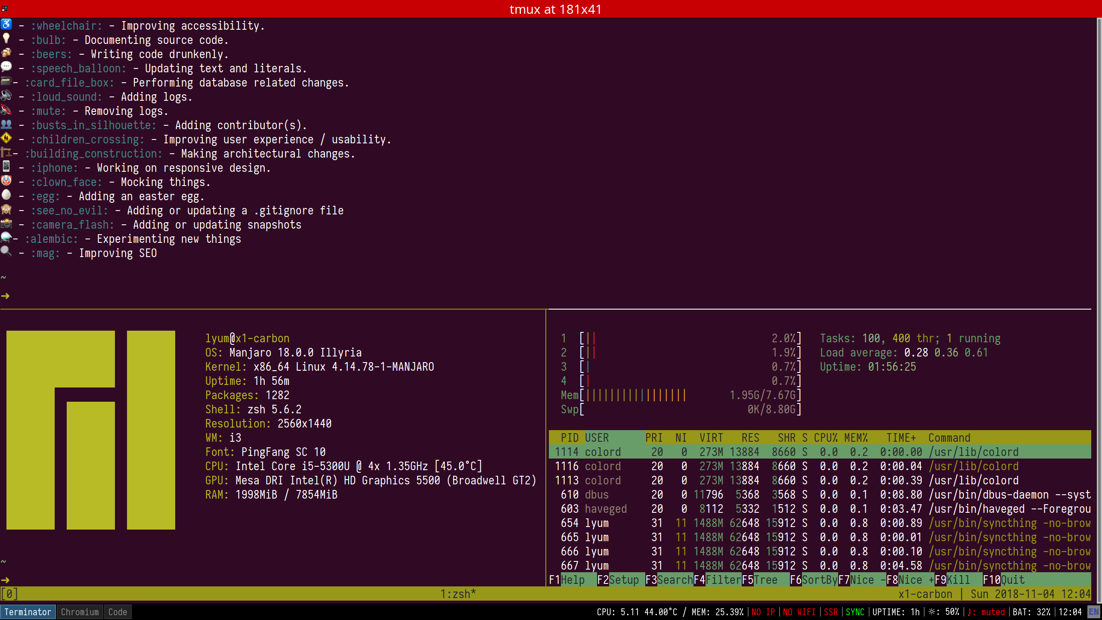
Task: Click the children crossing sign emoji
Action: (x=6, y=138)
